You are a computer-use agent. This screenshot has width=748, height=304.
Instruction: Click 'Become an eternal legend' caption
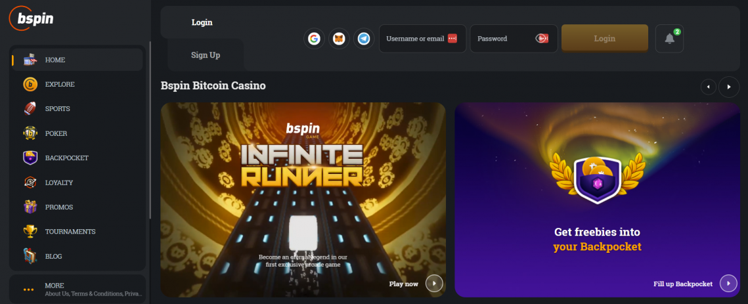pos(303,261)
